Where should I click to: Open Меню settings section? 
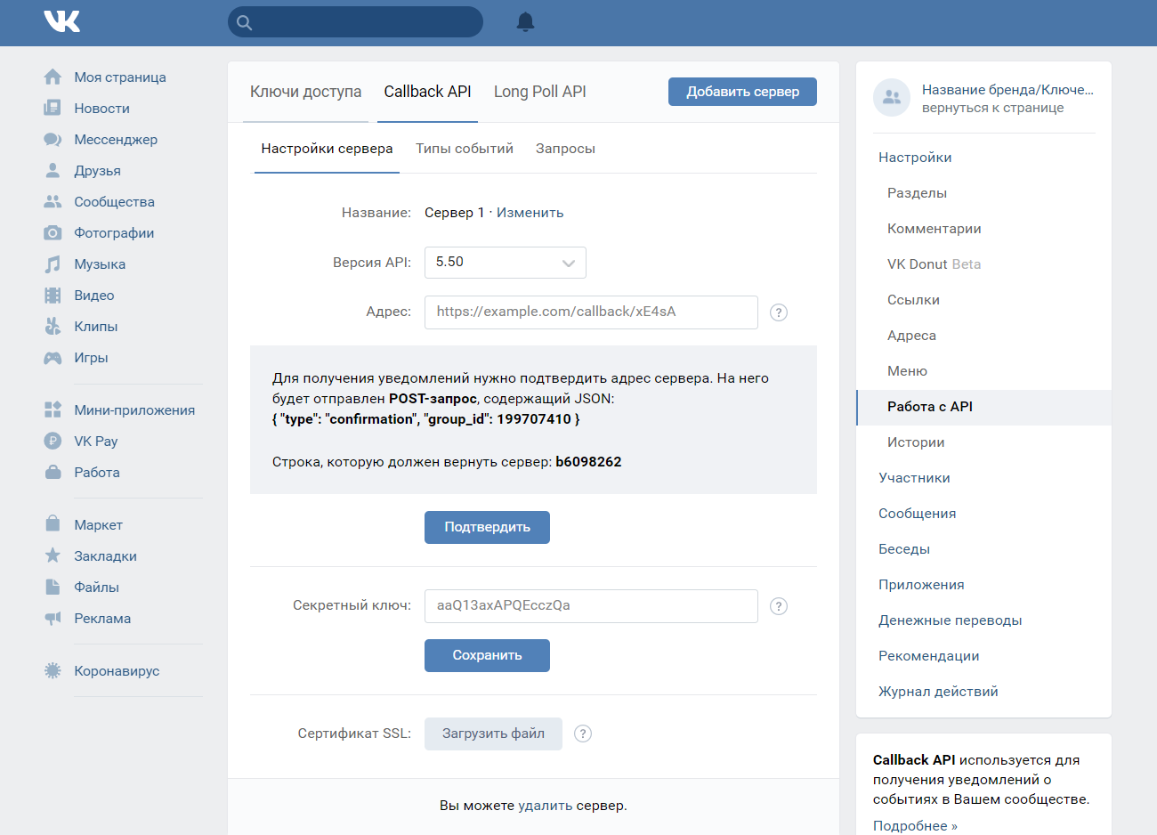(x=983, y=371)
